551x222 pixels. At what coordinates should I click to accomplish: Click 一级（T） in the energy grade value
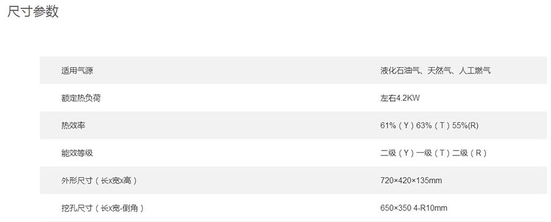433,153
